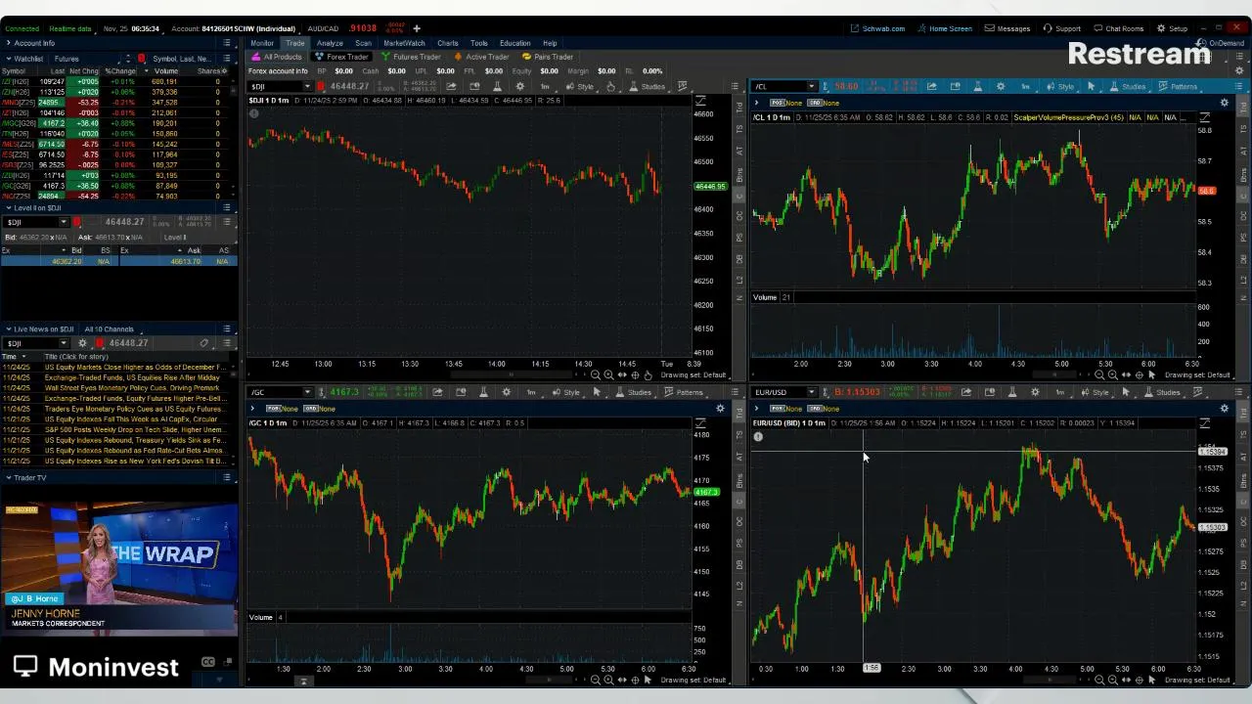This screenshot has height=704, width=1252.
Task: Open Level II panel menu icon
Action: [227, 207]
